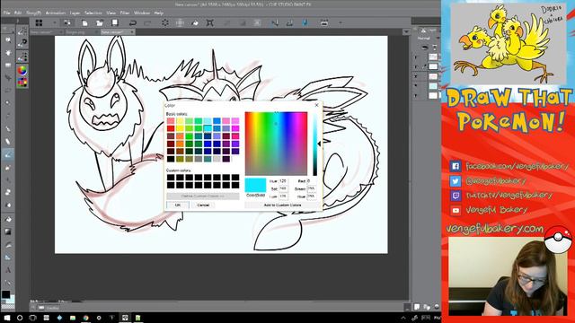Toggle Snap to Special Ruler icon
The width and height of the screenshot is (575, 323).
[x=289, y=22]
